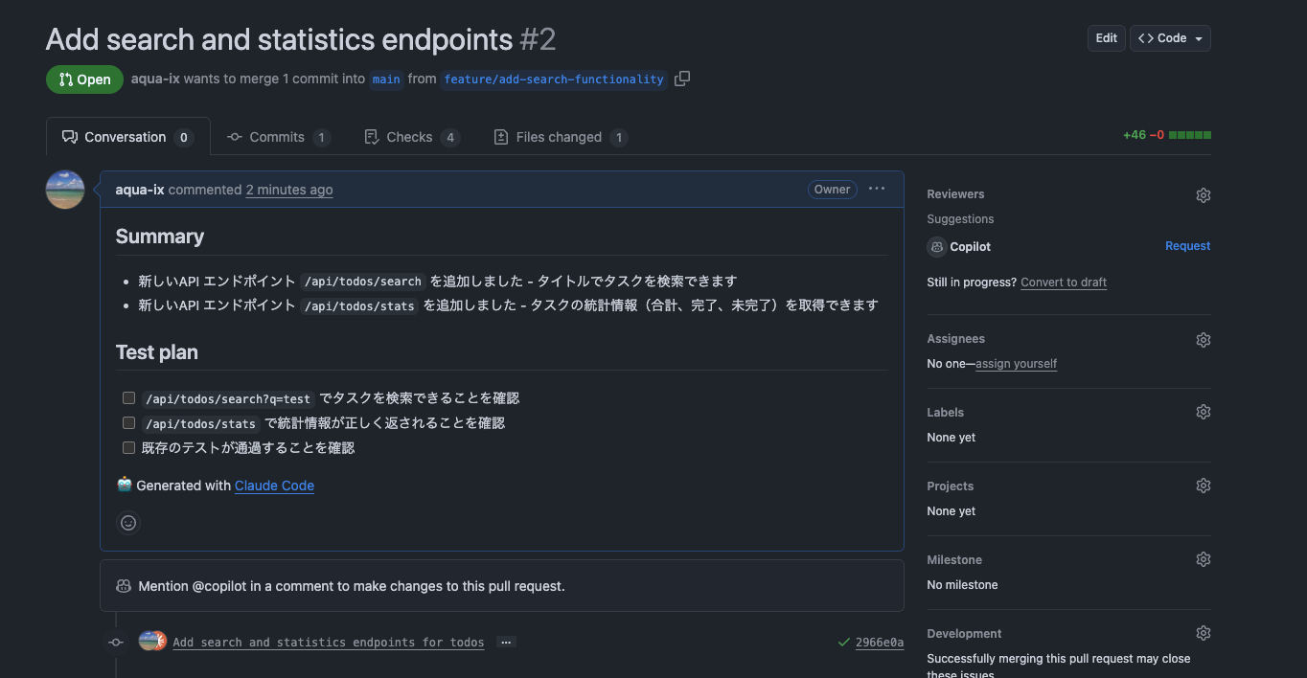Open the Development settings gear
This screenshot has height=678, width=1307.
pos(1203,633)
